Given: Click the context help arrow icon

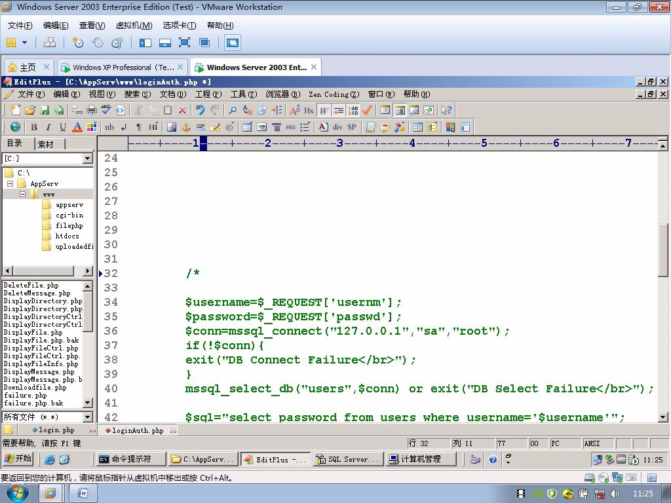Looking at the screenshot, I should pos(446,110).
